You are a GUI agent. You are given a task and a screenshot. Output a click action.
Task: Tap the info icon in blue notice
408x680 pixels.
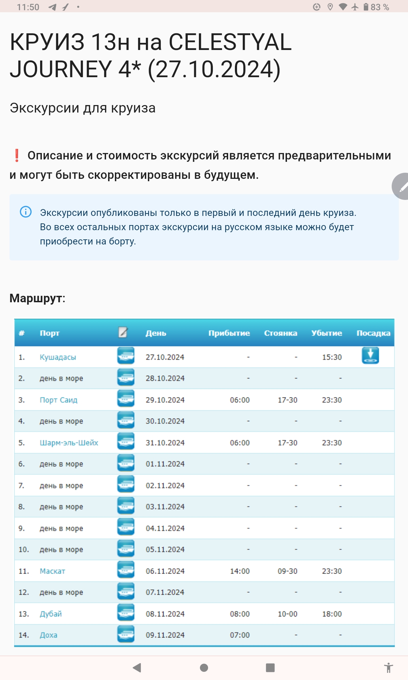point(26,212)
